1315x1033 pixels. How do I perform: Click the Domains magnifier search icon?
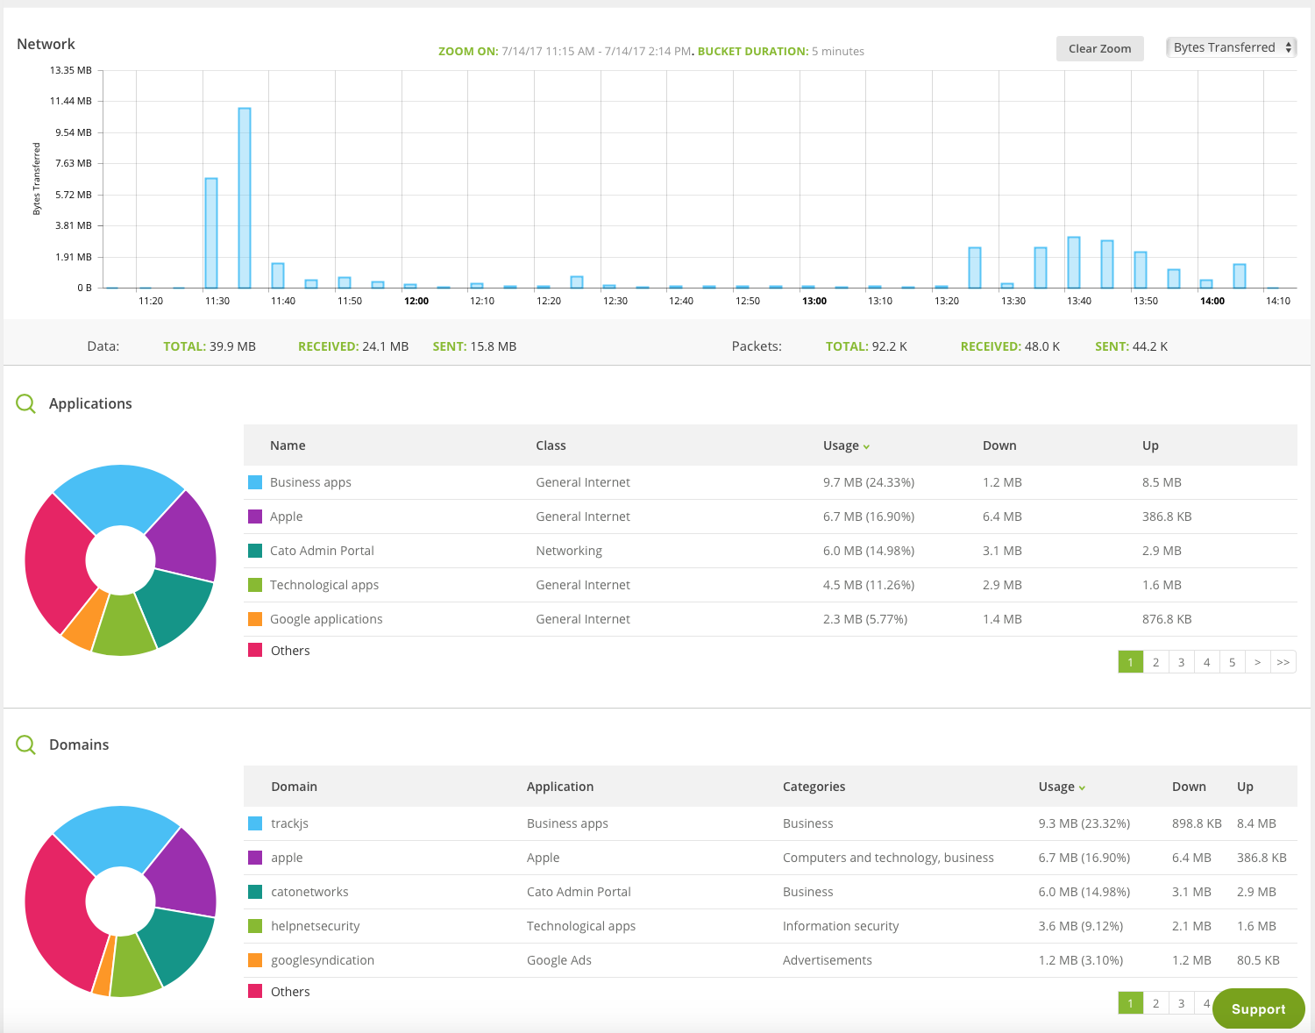click(26, 744)
